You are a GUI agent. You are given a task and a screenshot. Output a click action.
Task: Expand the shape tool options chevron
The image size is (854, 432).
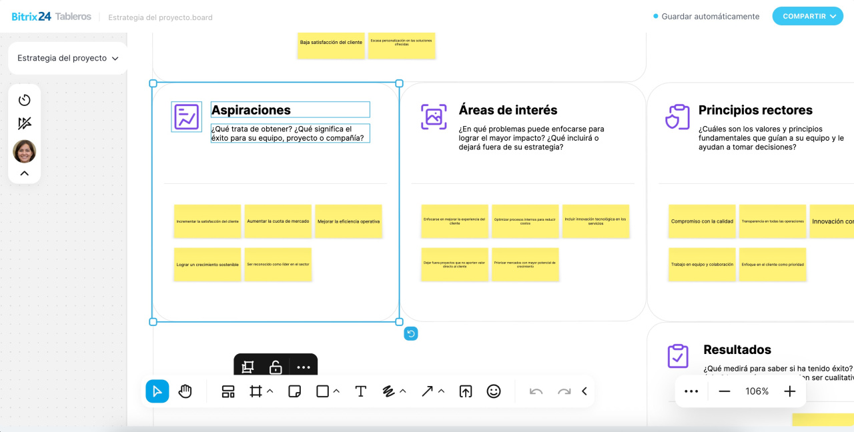337,391
